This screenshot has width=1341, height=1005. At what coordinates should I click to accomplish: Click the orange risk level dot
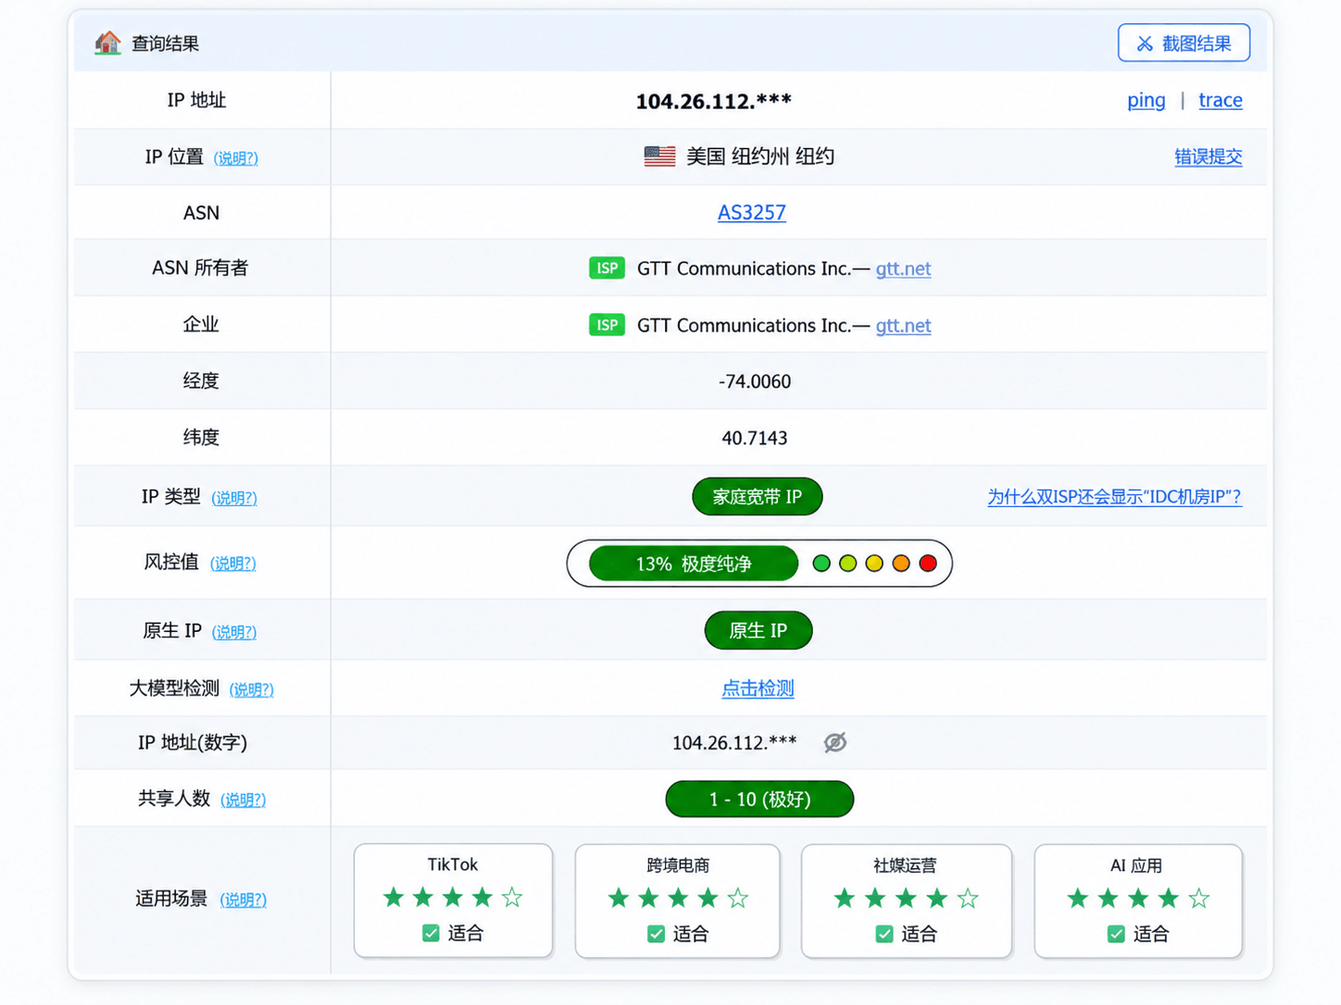click(901, 563)
